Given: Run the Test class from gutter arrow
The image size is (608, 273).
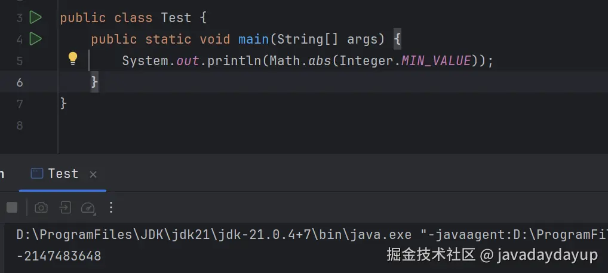Looking at the screenshot, I should [35, 17].
